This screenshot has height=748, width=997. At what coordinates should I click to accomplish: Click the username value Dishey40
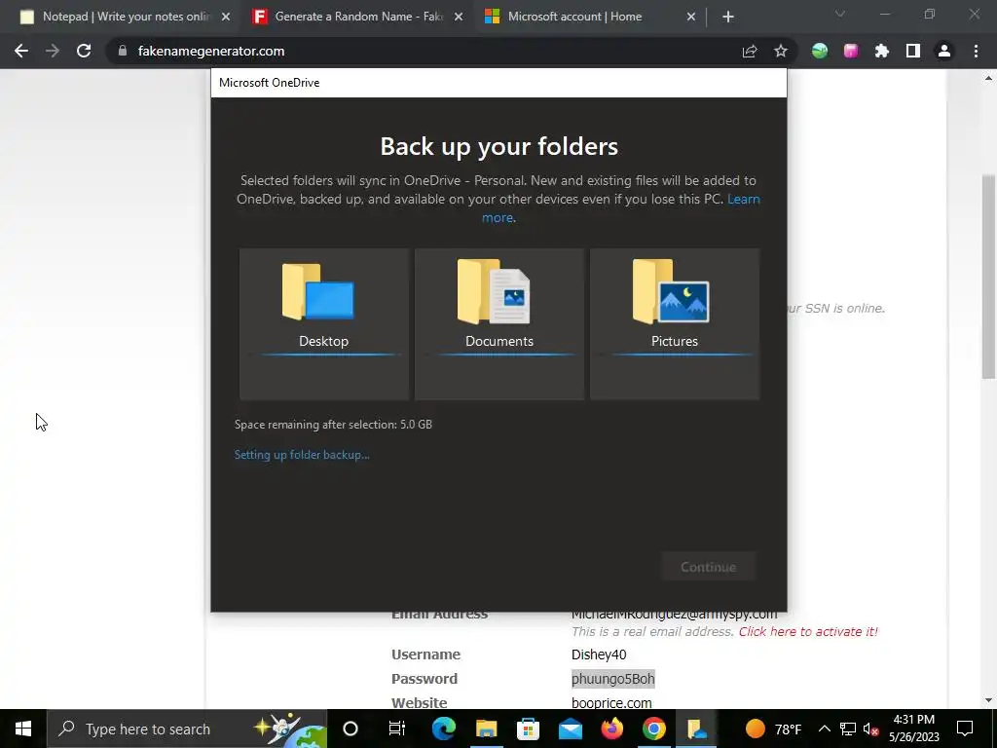point(599,654)
